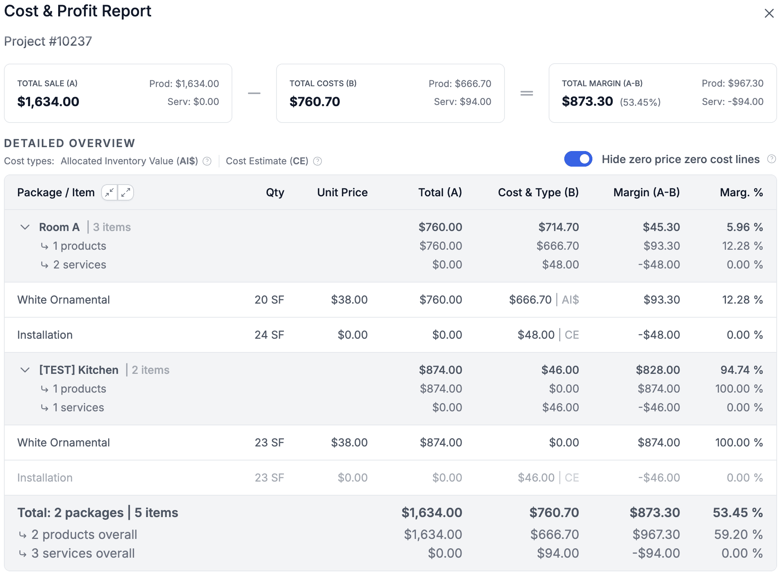Image resolution: width=781 pixels, height=576 pixels.
Task: Click the Total Costs (B) summary card
Action: [390, 93]
